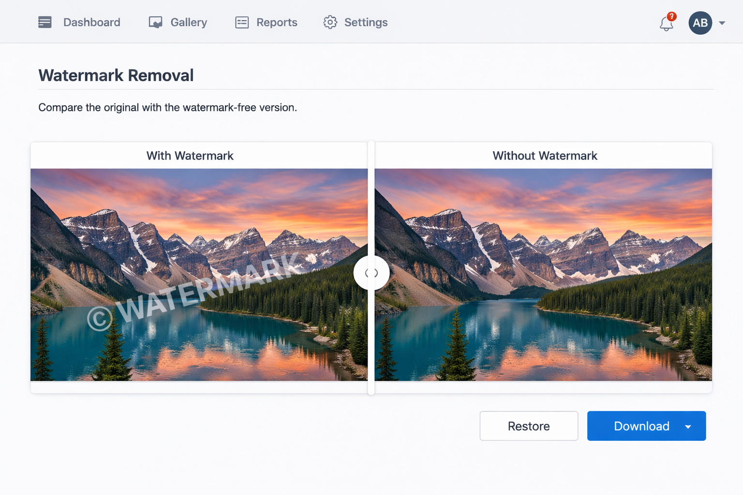743x495 pixels.
Task: Go to the Dashboard menu item
Action: (91, 22)
